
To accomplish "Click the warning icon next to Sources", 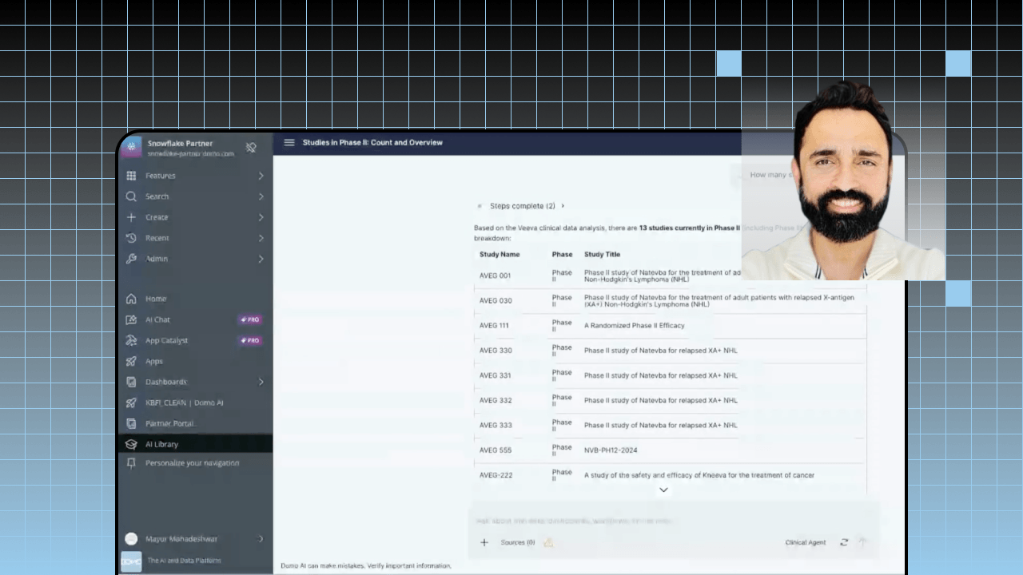I will pos(548,542).
